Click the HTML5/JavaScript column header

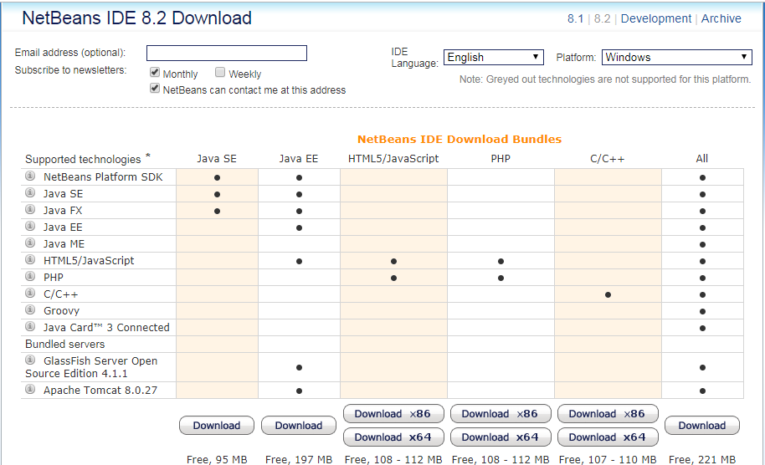click(x=393, y=158)
